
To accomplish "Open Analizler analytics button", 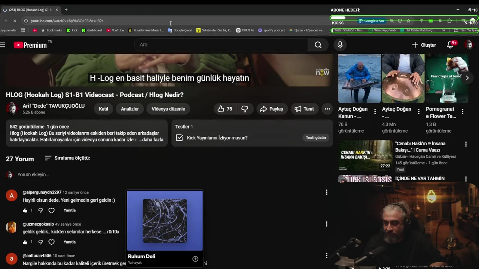I will click(130, 109).
